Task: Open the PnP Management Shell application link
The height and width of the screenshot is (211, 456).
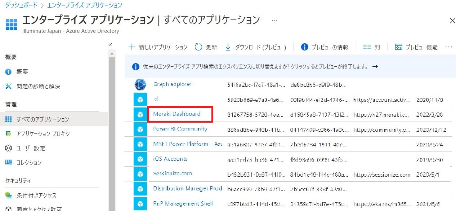Action: click(x=183, y=204)
